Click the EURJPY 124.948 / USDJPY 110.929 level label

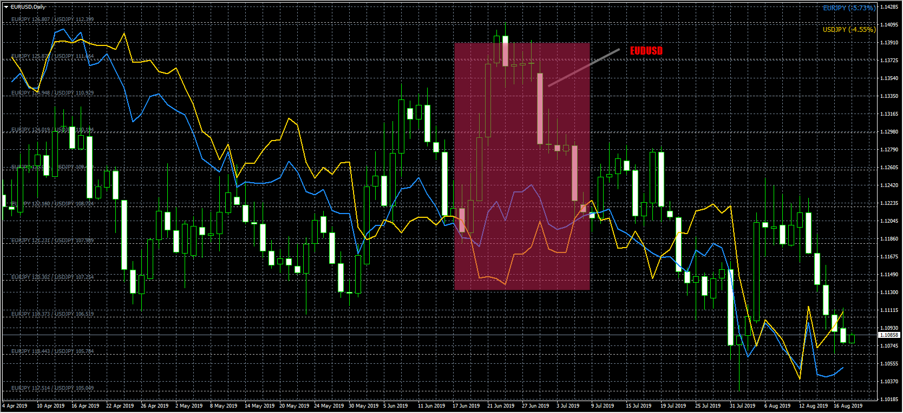pyautogui.click(x=53, y=93)
